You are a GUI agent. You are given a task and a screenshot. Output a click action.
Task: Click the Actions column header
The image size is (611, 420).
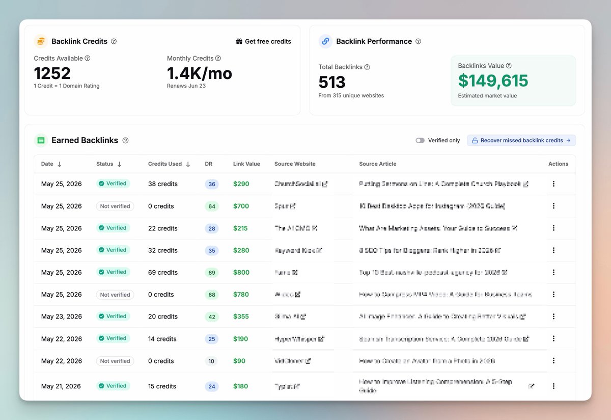558,164
